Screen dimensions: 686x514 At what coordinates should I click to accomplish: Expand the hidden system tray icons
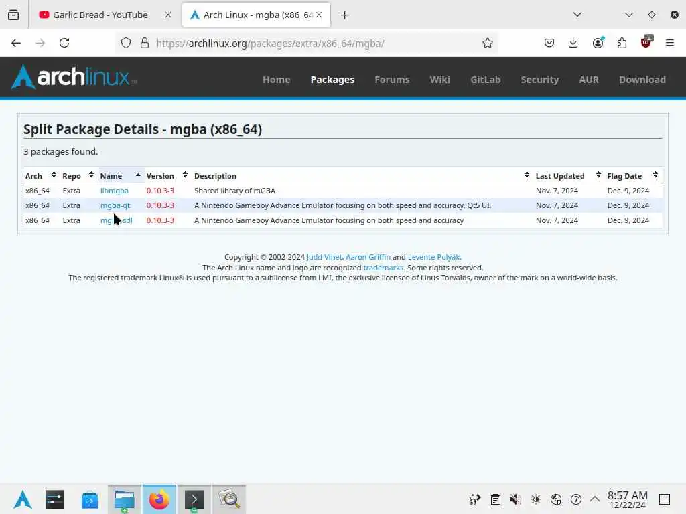pyautogui.click(x=595, y=499)
